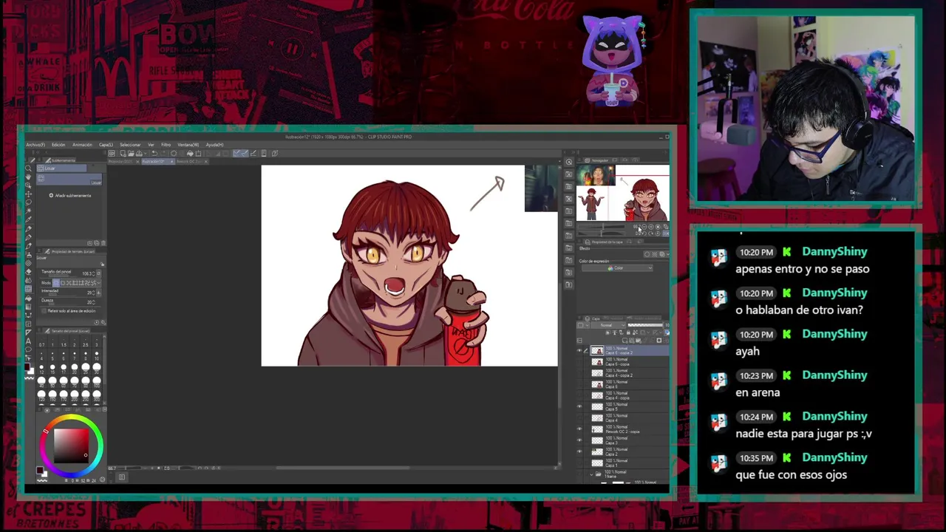
Task: Hide the Capa 6 - copia 2 layer
Action: pyautogui.click(x=579, y=350)
